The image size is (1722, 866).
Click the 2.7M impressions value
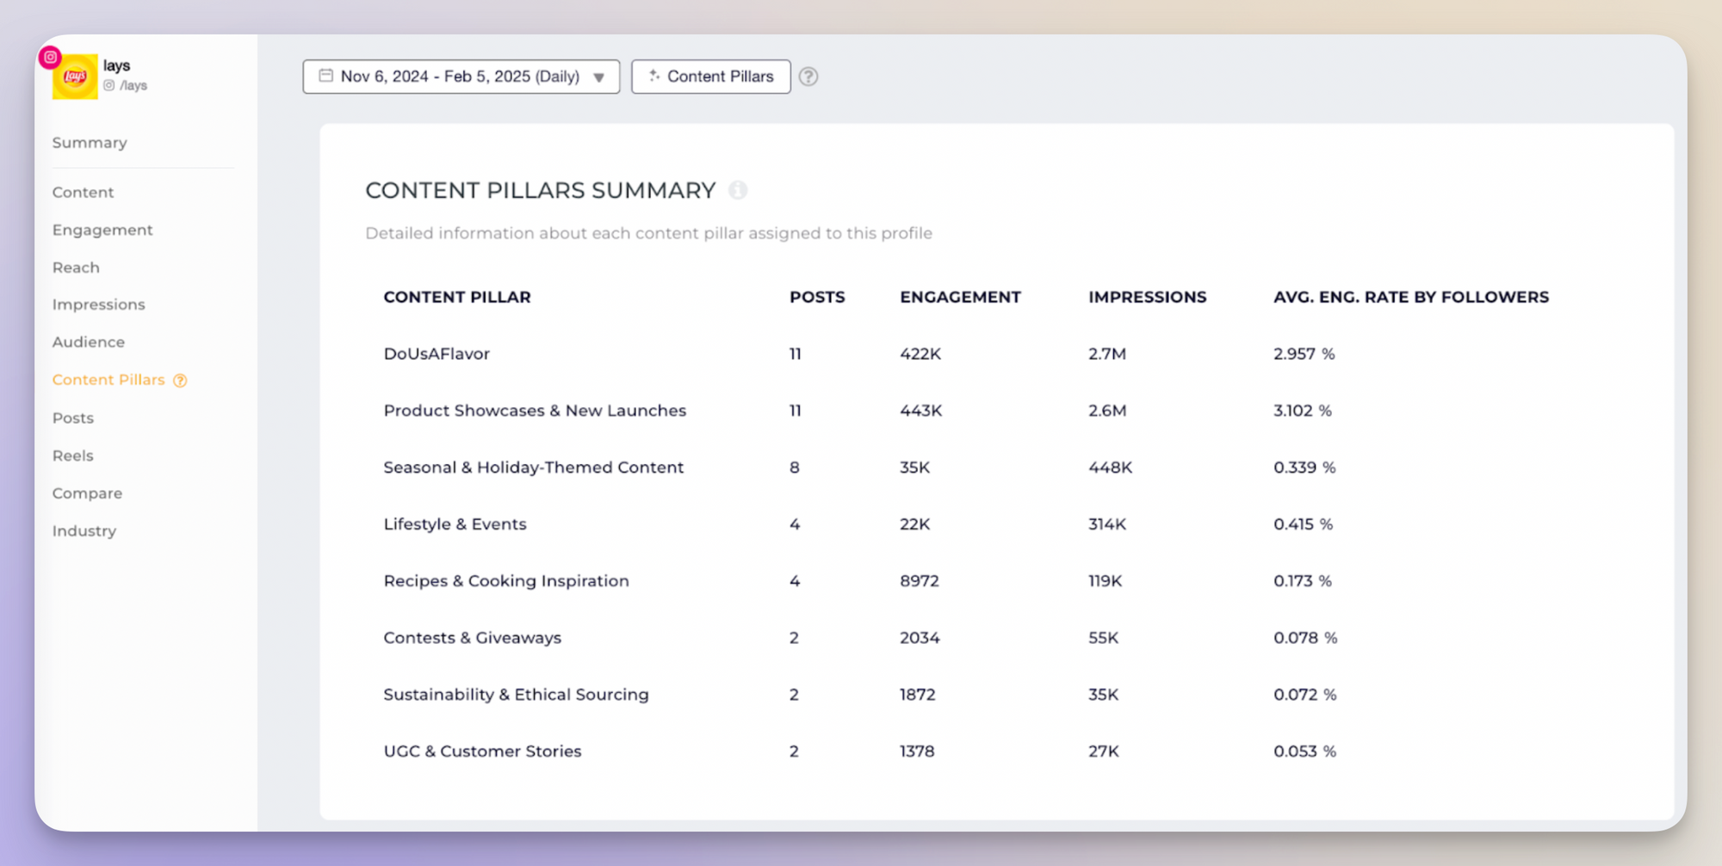pyautogui.click(x=1107, y=354)
